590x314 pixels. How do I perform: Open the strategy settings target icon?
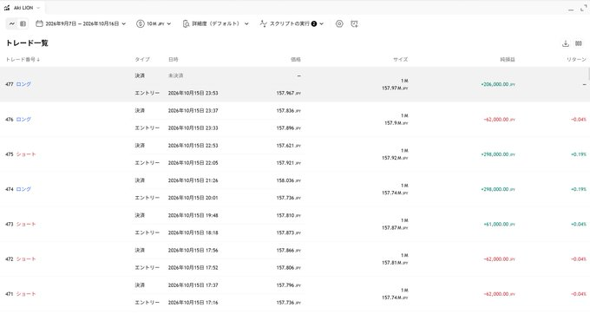[339, 23]
